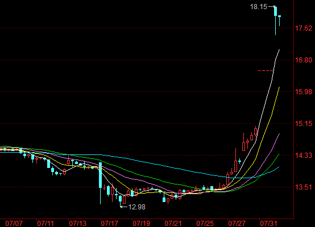Click the 07/11 date label
This screenshot has height=227, width=315.
[45, 224]
